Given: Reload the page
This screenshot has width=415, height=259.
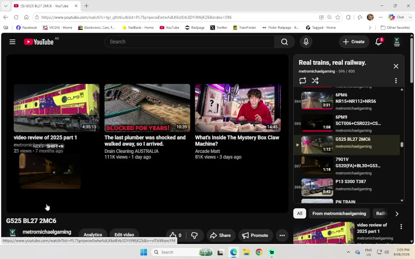Looking at the screenshot, I should pyautogui.click(x=16, y=17).
